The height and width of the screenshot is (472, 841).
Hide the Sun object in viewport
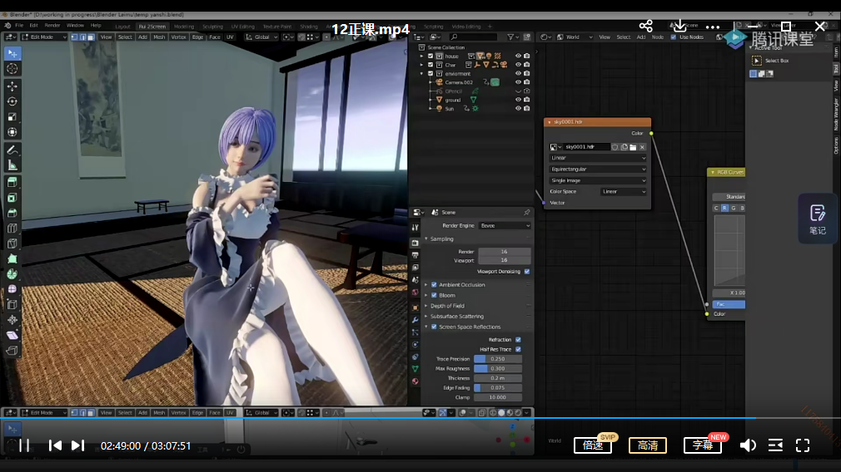coord(518,108)
